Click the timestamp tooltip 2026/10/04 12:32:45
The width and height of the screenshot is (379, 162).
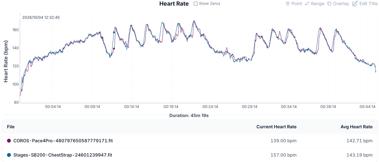[x=41, y=17]
